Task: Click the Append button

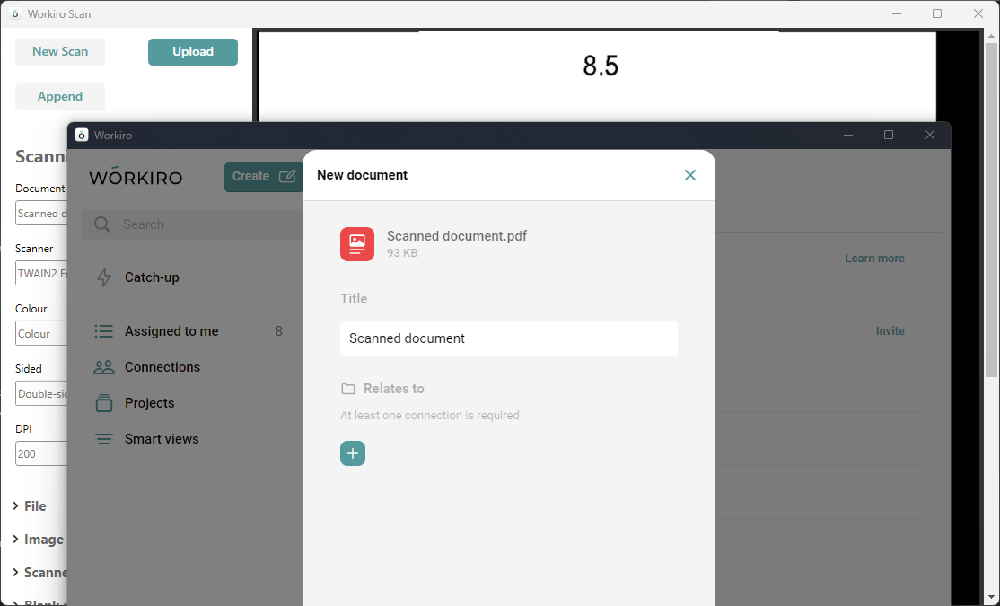Action: (x=60, y=97)
